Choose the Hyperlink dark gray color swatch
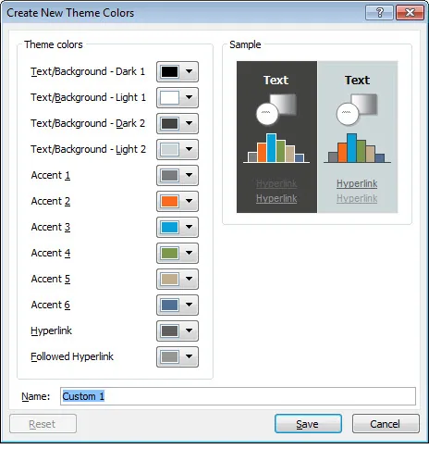Screen dimensions: 429x449 click(169, 331)
